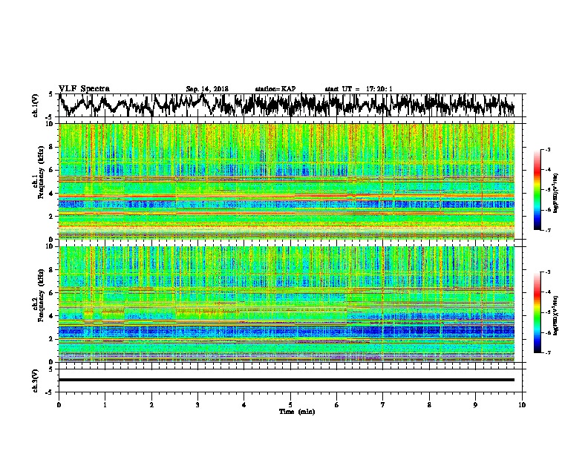The width and height of the screenshot is (588, 454).
Task: Click the -3 label on ch.1 color bar
Action: (x=547, y=149)
